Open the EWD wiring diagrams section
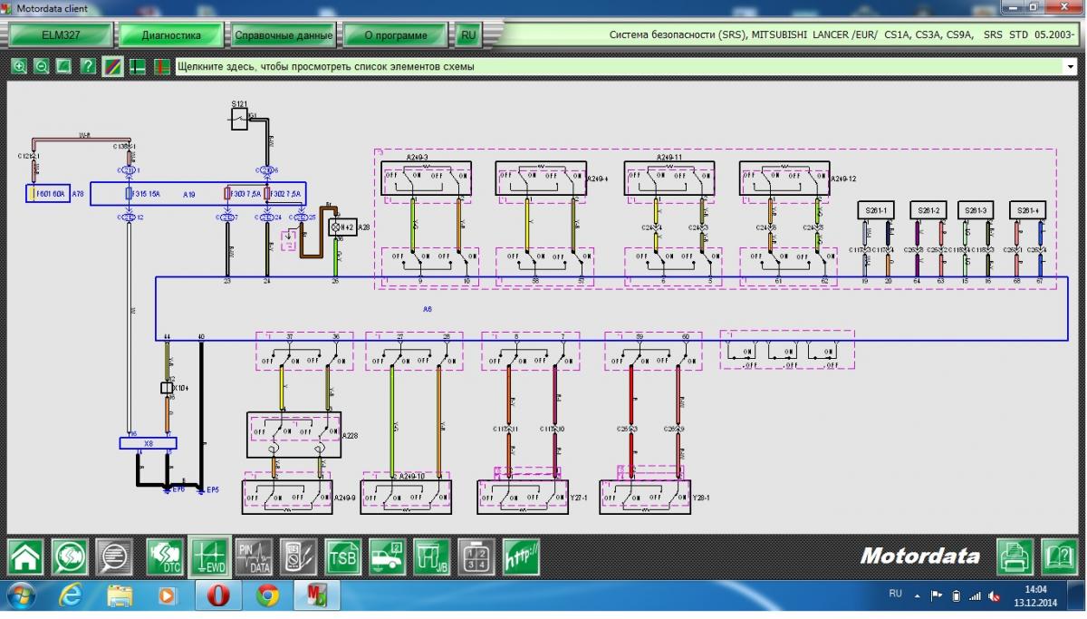This screenshot has width=1087, height=619. tap(209, 556)
